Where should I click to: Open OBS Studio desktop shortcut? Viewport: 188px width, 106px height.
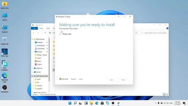coord(5,89)
